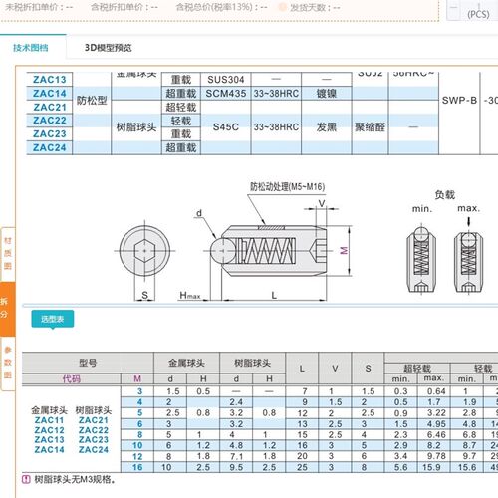Click ZAC11 in the 金属球头 code list
The width and height of the screenshot is (498, 498).
(x=49, y=420)
